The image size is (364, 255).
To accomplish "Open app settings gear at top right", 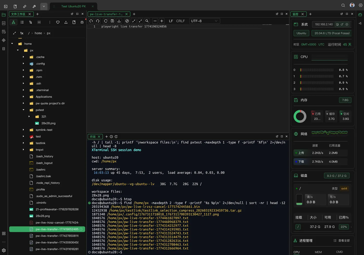I will (x=360, y=5).
